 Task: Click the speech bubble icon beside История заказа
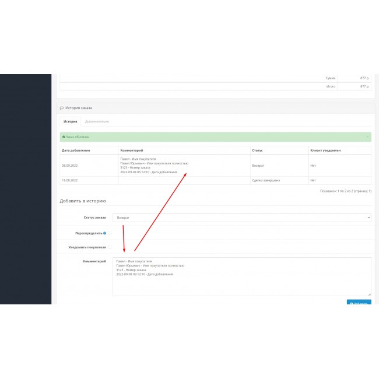[x=62, y=108]
